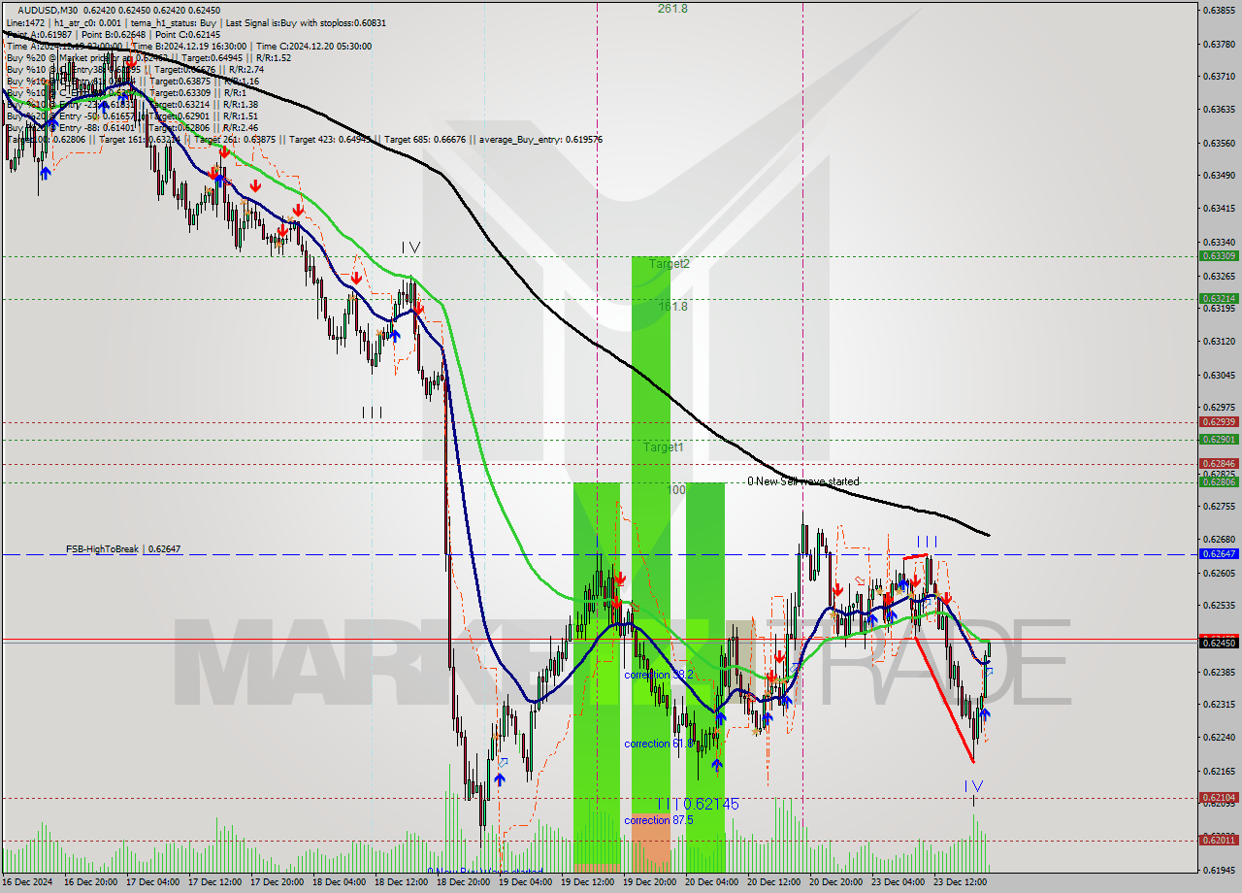Click the Target1 label on the chart
1242x893 pixels.
click(664, 447)
